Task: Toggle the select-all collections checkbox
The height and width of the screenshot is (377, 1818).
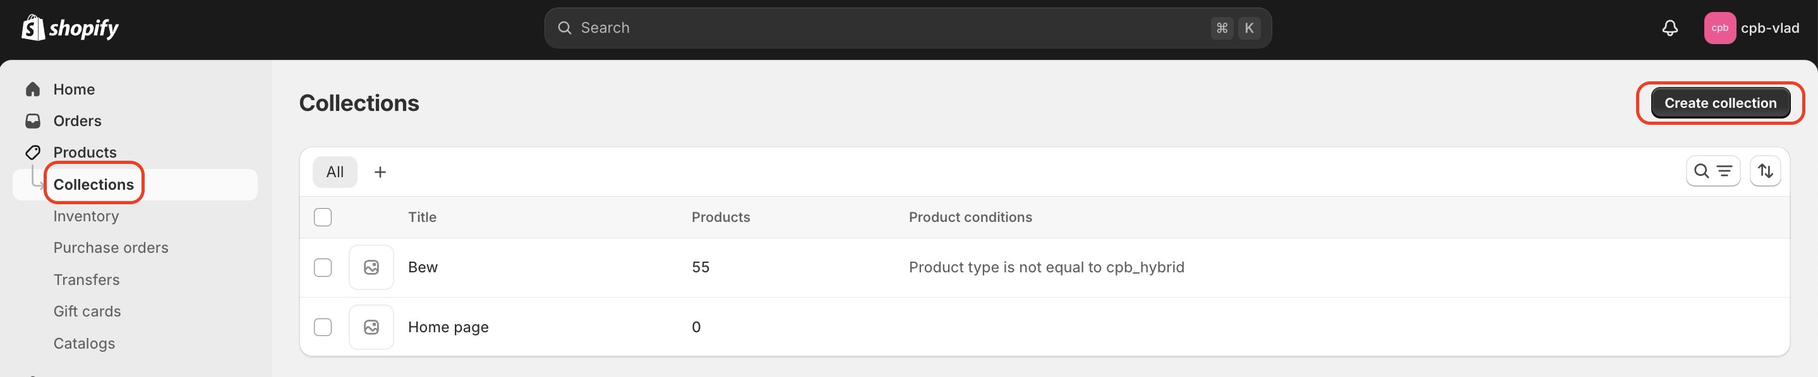Action: (323, 217)
